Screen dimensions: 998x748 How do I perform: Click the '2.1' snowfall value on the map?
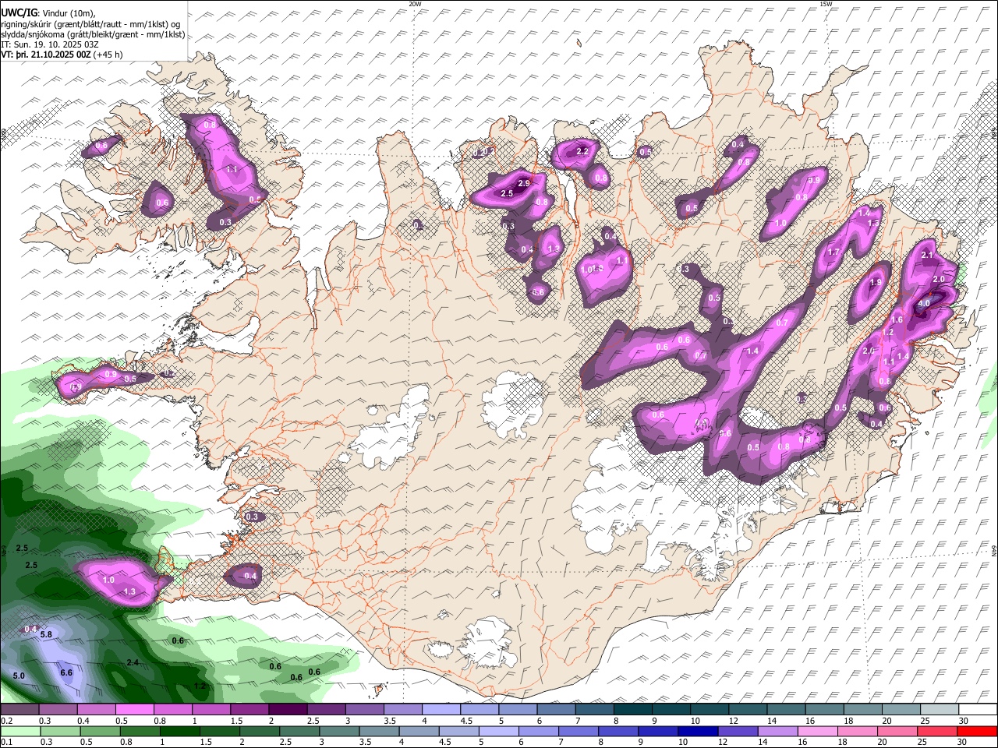coord(928,255)
